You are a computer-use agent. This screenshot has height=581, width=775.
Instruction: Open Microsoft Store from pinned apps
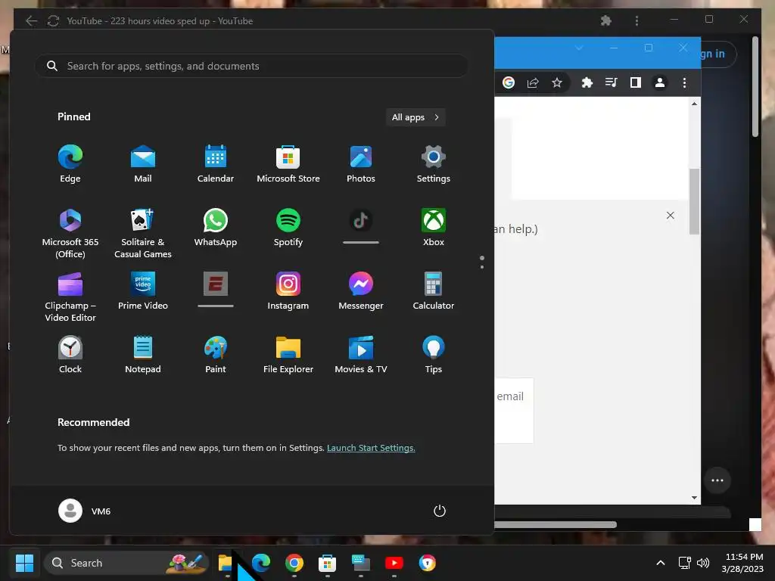(288, 164)
